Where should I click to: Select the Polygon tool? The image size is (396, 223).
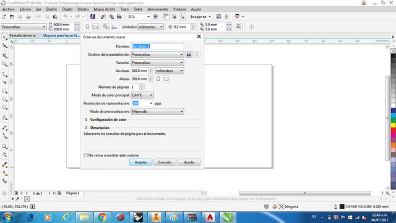[4, 107]
